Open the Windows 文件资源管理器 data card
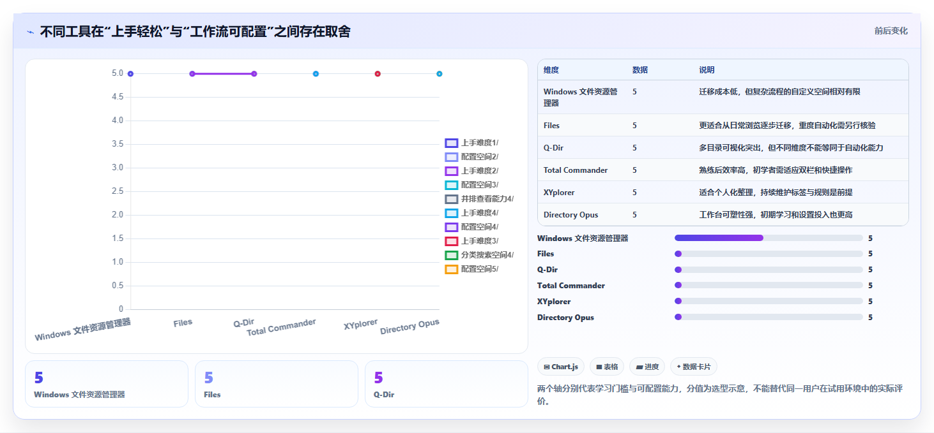The width and height of the screenshot is (934, 433). pos(107,384)
